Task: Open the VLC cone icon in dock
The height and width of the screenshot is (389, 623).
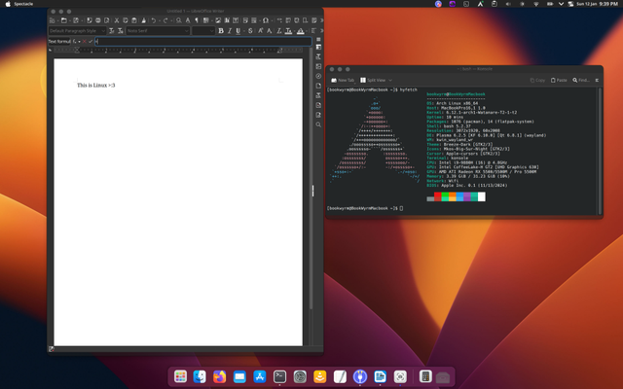Action: pyautogui.click(x=320, y=376)
